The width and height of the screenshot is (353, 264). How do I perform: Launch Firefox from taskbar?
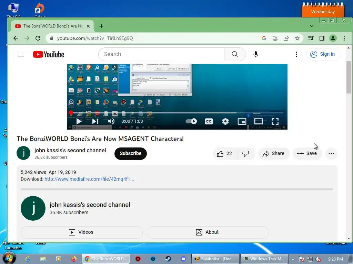[x=74, y=259]
